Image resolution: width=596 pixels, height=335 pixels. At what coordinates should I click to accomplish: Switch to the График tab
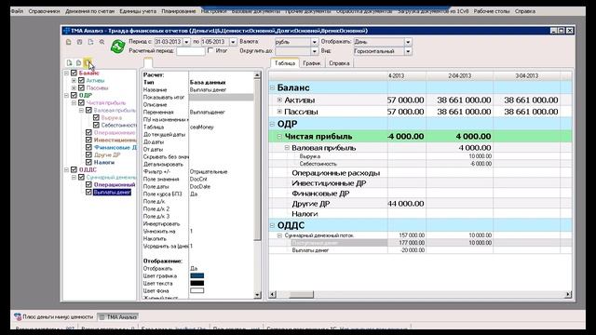312,63
